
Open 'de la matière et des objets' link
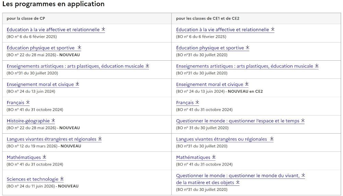tap(205, 182)
